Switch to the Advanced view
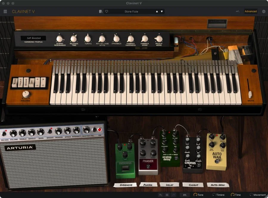268x198 pixels. (x=250, y=11)
